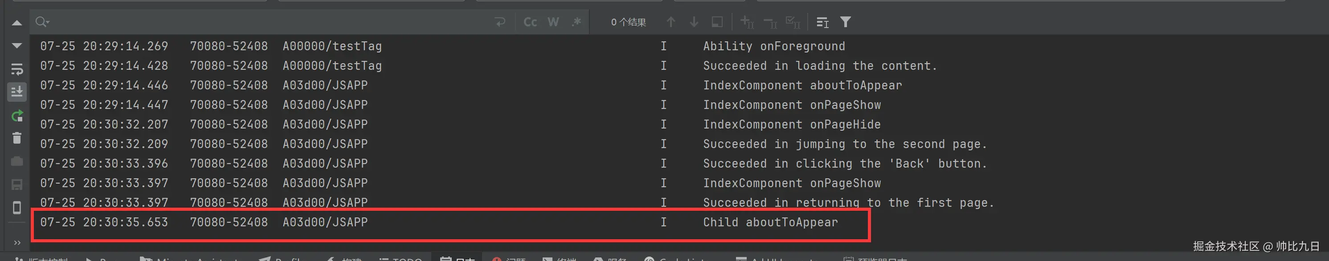Click the up triangle arrow in sidebar

16,23
